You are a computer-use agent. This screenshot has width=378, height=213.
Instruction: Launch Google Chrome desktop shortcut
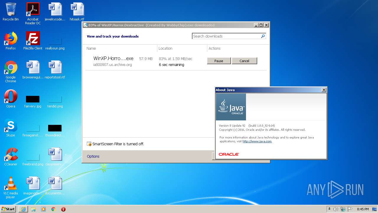[11, 72]
